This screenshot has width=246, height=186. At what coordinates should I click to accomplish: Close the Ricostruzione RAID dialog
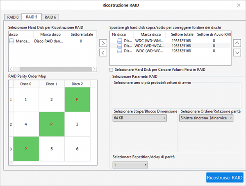239,5
